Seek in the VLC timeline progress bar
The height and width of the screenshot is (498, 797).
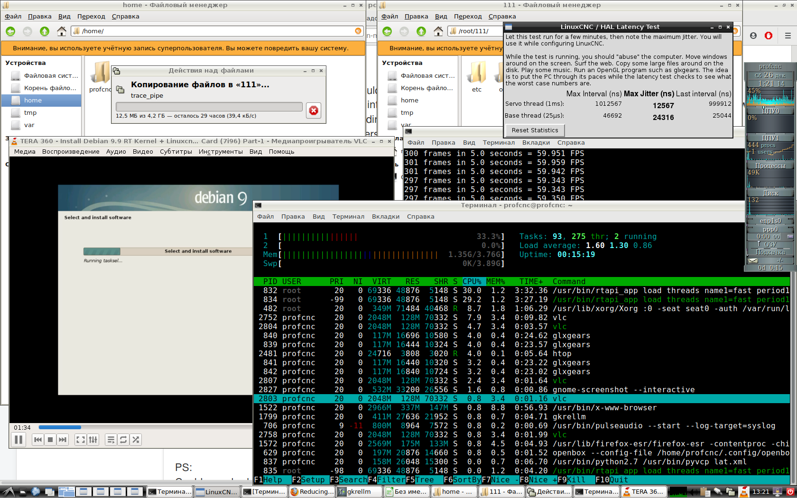click(145, 427)
